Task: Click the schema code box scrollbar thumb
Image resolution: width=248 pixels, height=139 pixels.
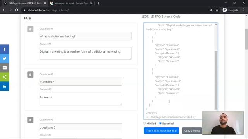Action: tap(216, 80)
